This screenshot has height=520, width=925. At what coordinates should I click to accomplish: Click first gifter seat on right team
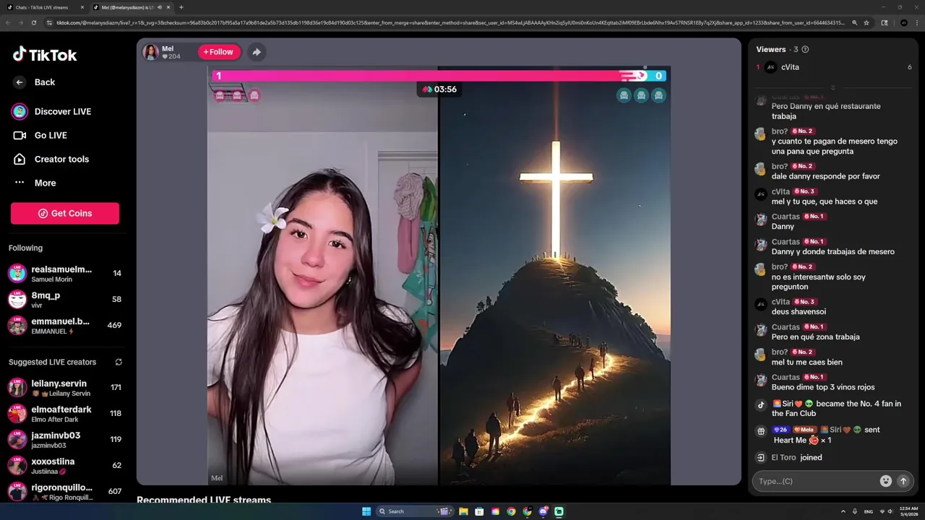tap(624, 95)
